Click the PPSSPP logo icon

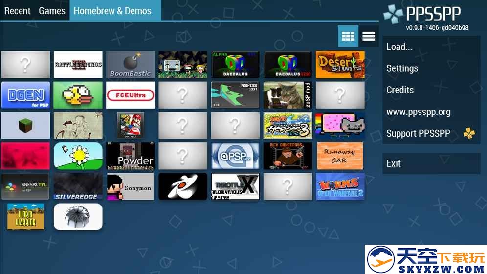[x=393, y=14]
